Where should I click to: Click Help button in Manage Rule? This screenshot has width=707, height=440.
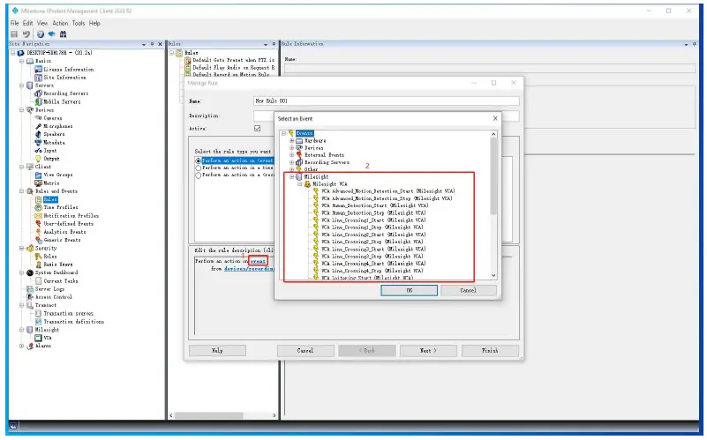pyautogui.click(x=217, y=350)
